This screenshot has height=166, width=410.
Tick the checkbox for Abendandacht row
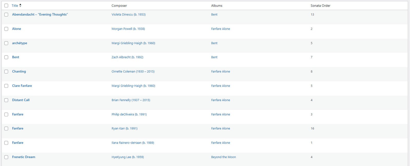point(6,15)
